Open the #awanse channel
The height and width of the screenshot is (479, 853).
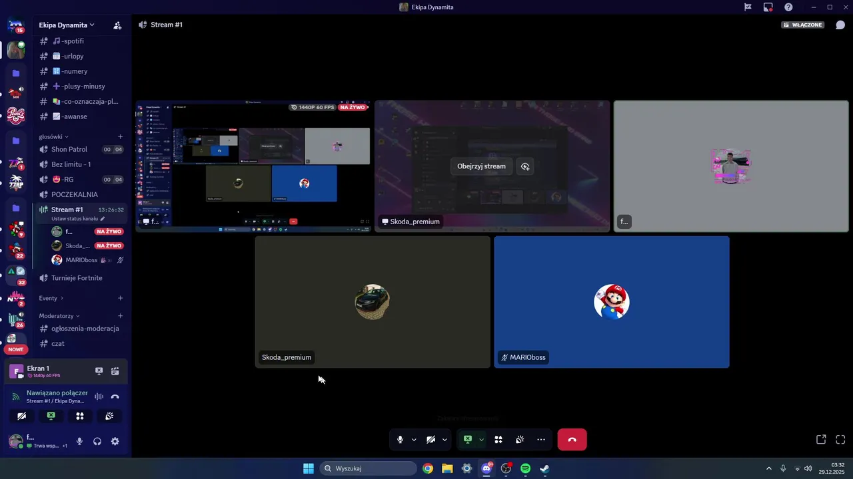coord(79,116)
